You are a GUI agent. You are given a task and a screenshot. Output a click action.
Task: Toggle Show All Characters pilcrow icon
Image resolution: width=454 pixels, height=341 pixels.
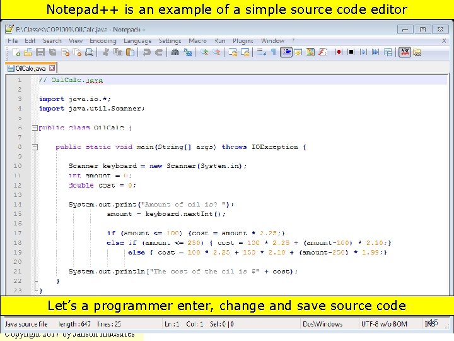click(x=273, y=52)
